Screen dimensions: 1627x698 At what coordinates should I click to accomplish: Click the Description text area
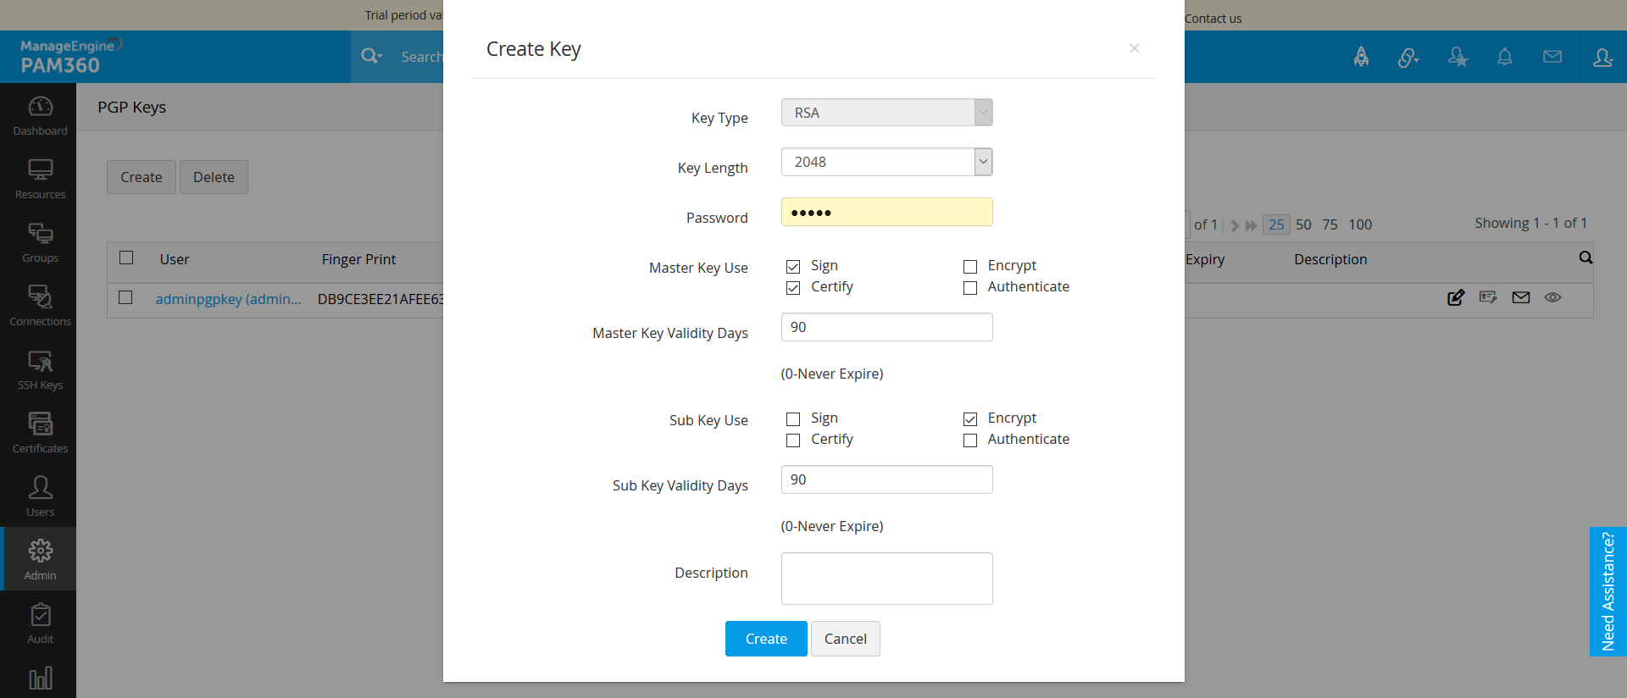886,579
